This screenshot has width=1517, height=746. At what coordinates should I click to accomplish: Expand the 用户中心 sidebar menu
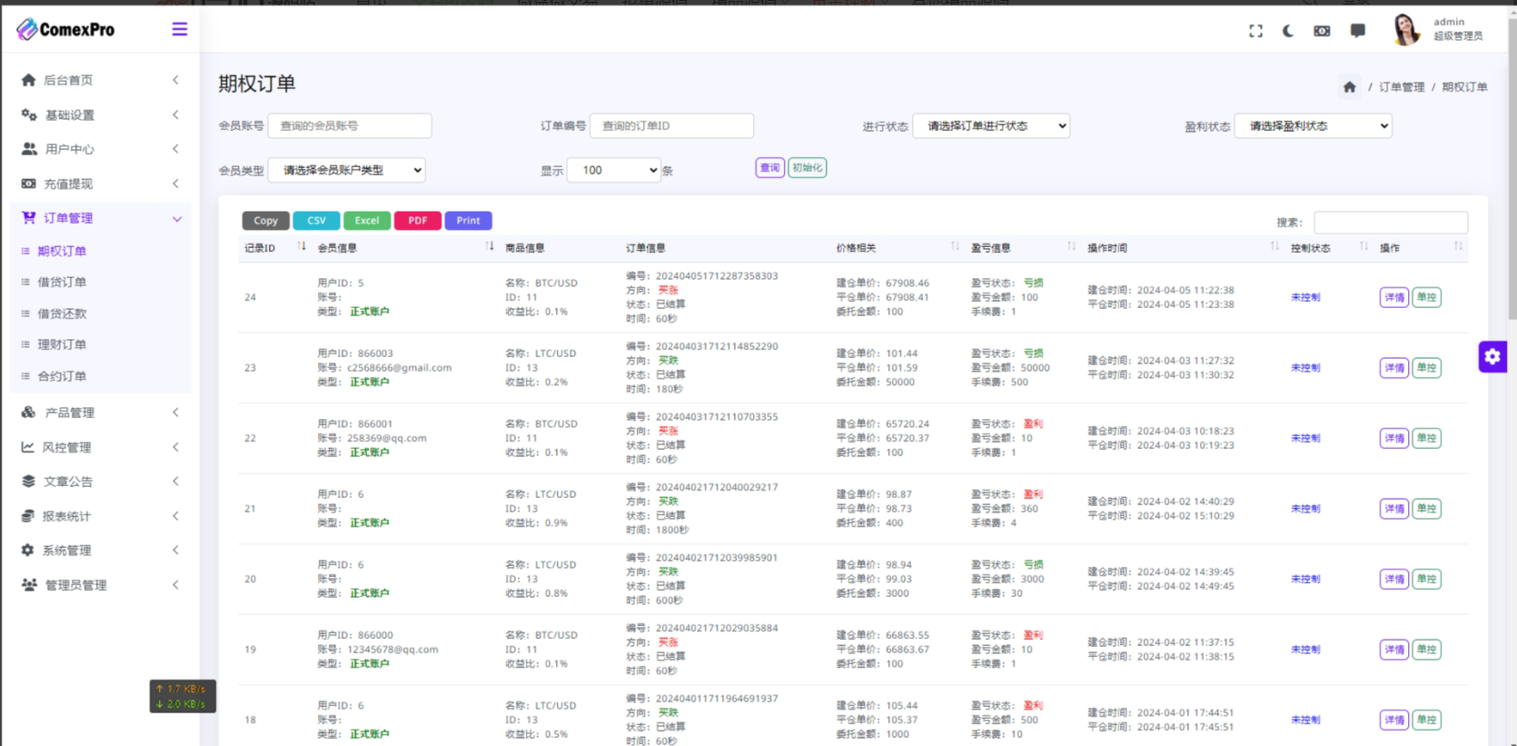point(100,149)
